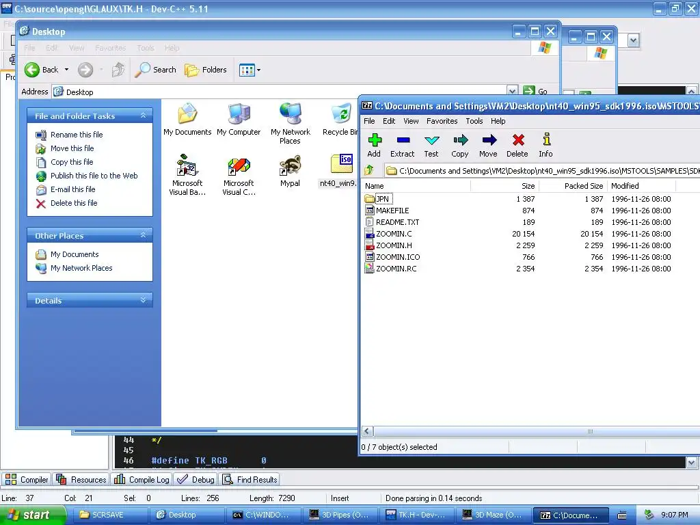Select ZOOMIN.ICO in the 7-Zip list
Screen dimensions: 700x525
point(398,257)
